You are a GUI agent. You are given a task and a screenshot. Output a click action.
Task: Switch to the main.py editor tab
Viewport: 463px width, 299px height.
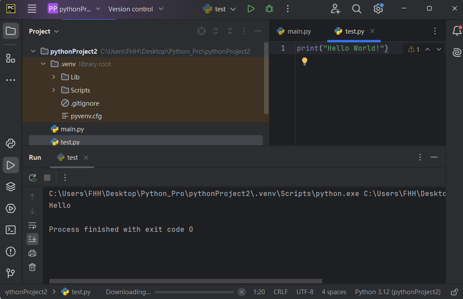[x=294, y=31]
